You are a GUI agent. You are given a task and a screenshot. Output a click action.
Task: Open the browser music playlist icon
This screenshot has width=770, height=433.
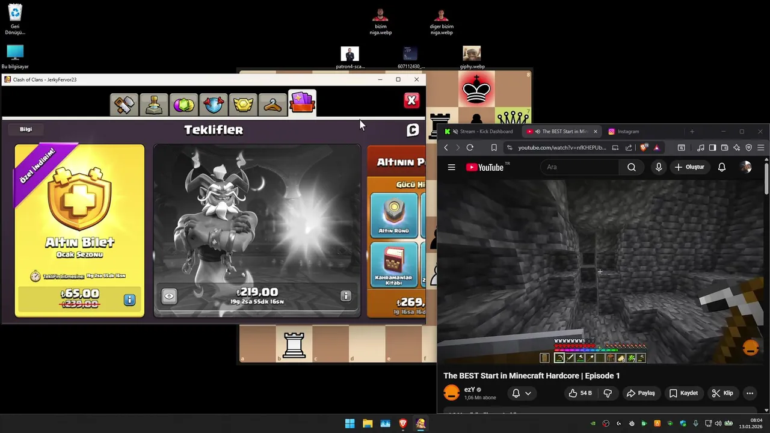tap(700, 147)
